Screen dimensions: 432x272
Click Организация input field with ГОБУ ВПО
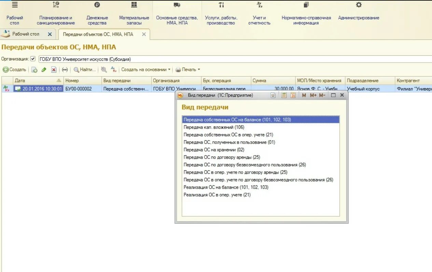235,59
